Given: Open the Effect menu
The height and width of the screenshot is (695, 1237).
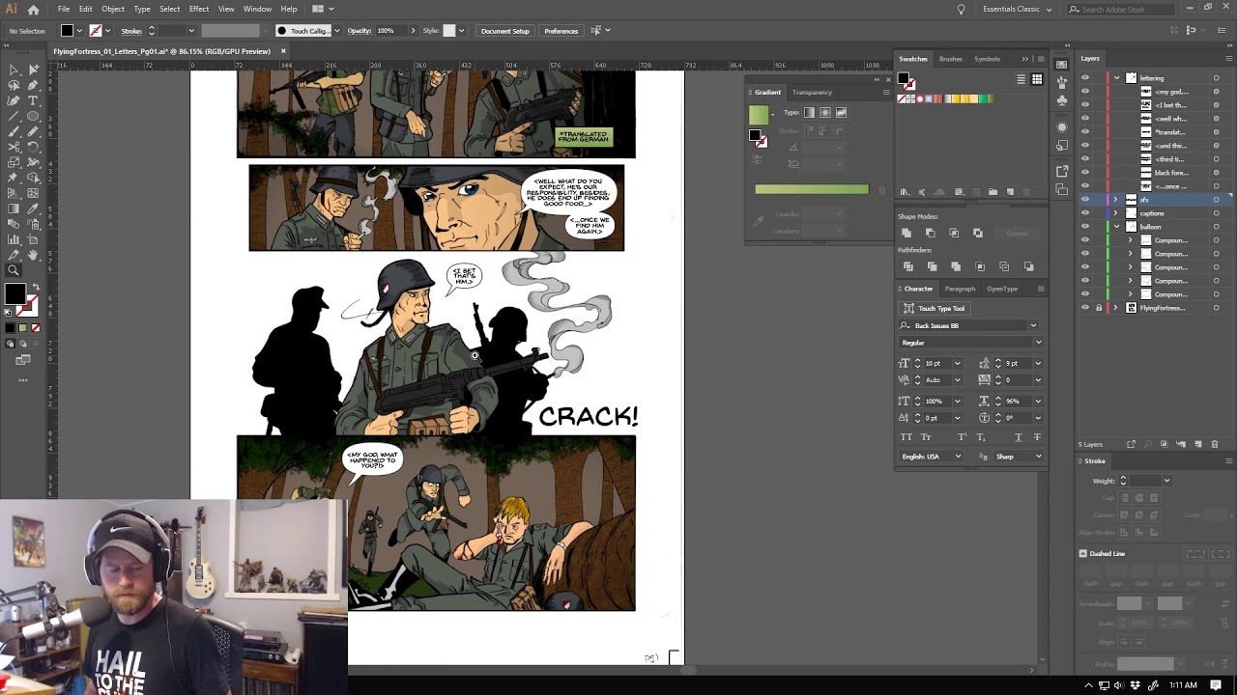Looking at the screenshot, I should coord(199,9).
